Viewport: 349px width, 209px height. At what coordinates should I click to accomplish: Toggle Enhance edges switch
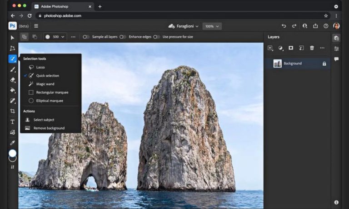pos(123,37)
